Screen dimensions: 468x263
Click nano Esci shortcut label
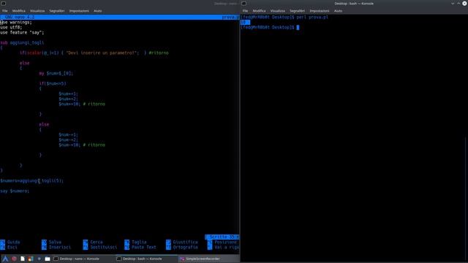12,247
